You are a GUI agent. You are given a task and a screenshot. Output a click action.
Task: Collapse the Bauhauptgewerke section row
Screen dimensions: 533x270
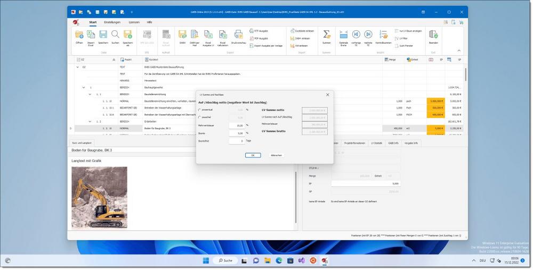coord(84,87)
